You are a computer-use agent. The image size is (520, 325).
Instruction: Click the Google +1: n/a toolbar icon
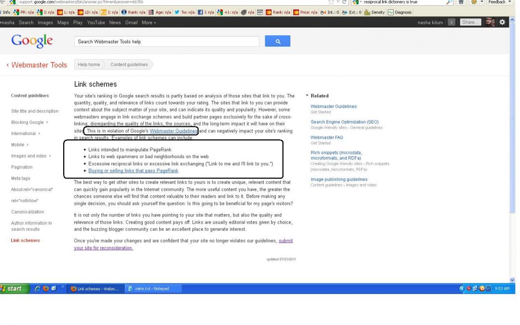(219, 12)
